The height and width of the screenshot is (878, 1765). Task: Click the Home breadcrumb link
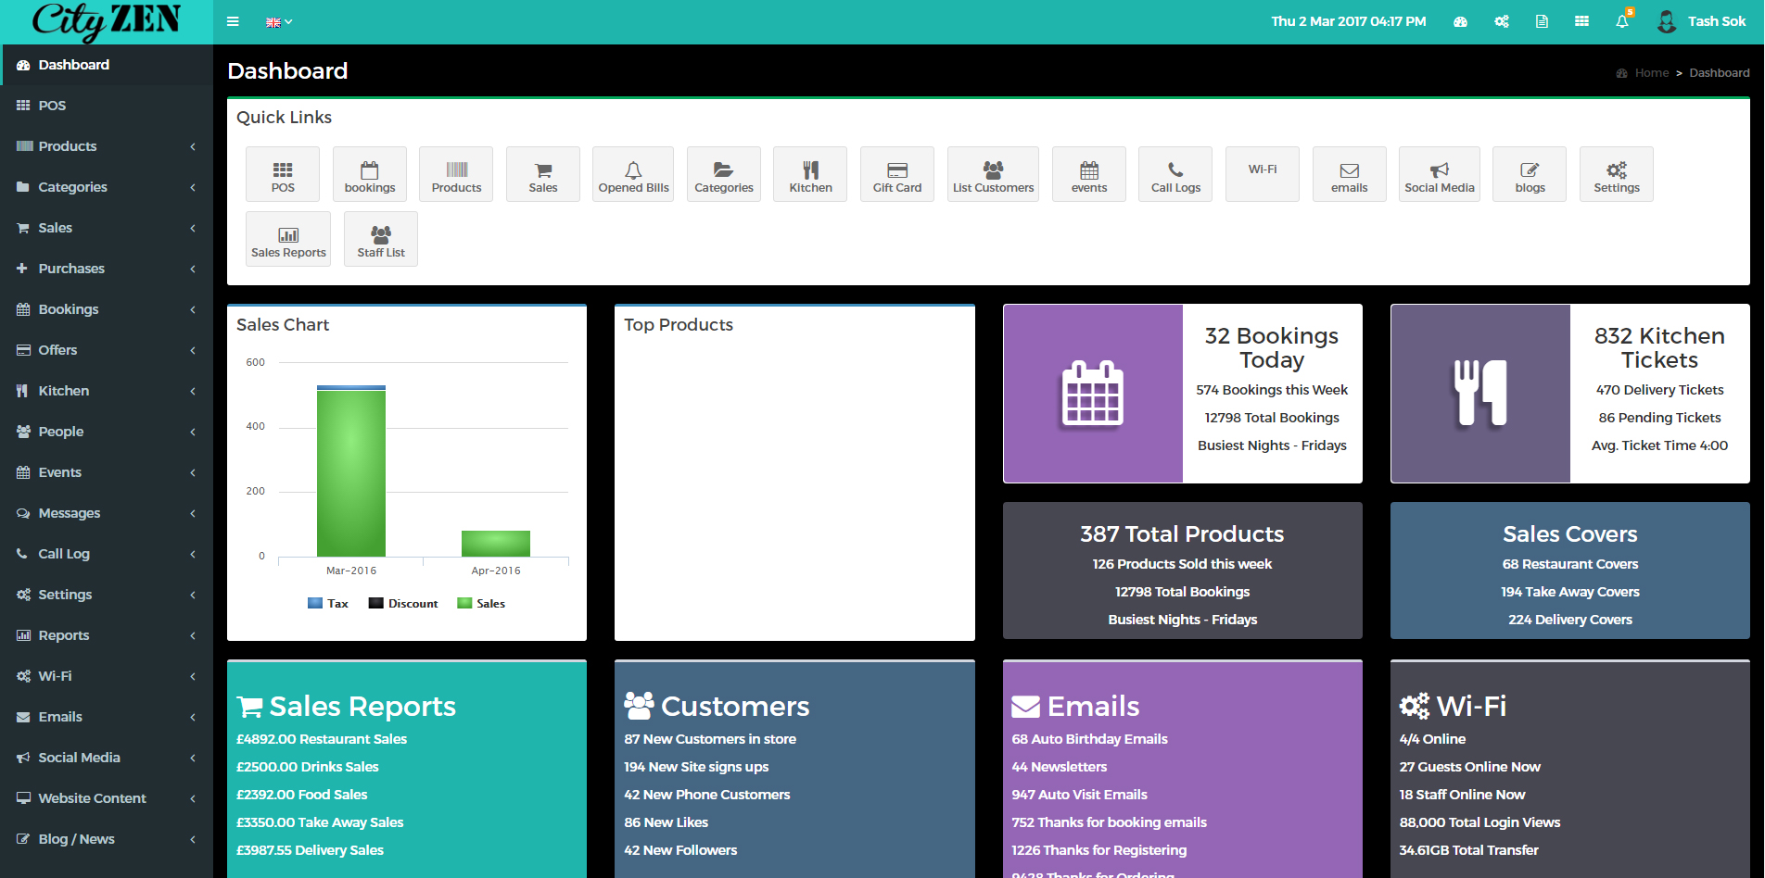click(x=1651, y=73)
